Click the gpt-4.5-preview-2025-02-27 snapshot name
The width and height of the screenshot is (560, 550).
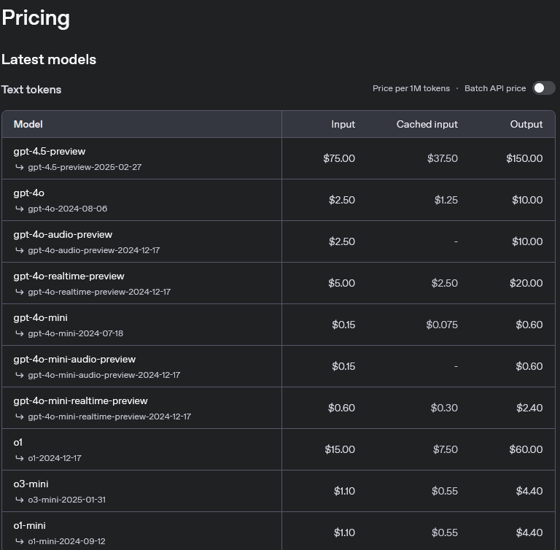pyautogui.click(x=85, y=167)
